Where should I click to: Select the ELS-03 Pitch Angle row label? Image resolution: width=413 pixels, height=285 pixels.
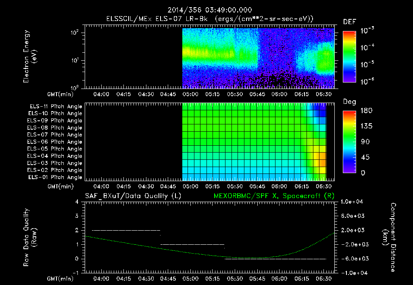click(54, 163)
